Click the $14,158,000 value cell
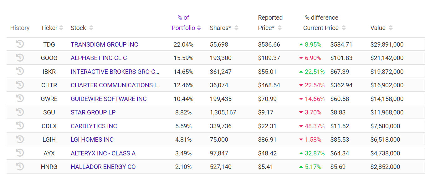Image resolution: width=425 pixels, height=187 pixels. point(387,99)
